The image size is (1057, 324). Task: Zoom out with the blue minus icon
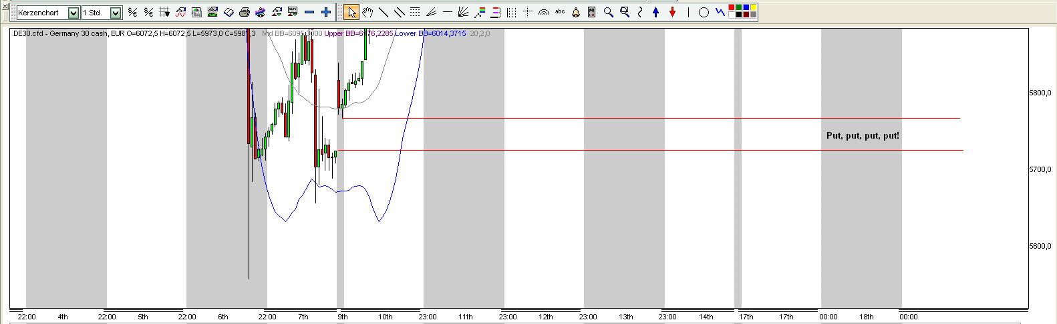tap(309, 12)
